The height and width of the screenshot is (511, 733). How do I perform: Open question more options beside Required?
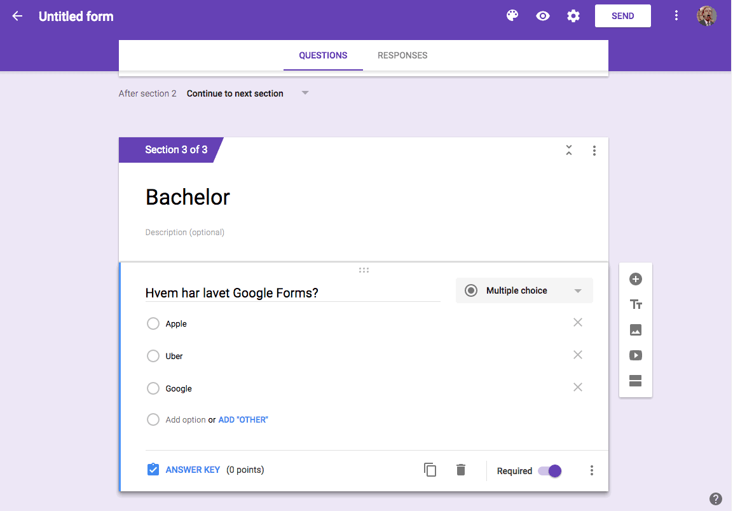click(x=591, y=470)
